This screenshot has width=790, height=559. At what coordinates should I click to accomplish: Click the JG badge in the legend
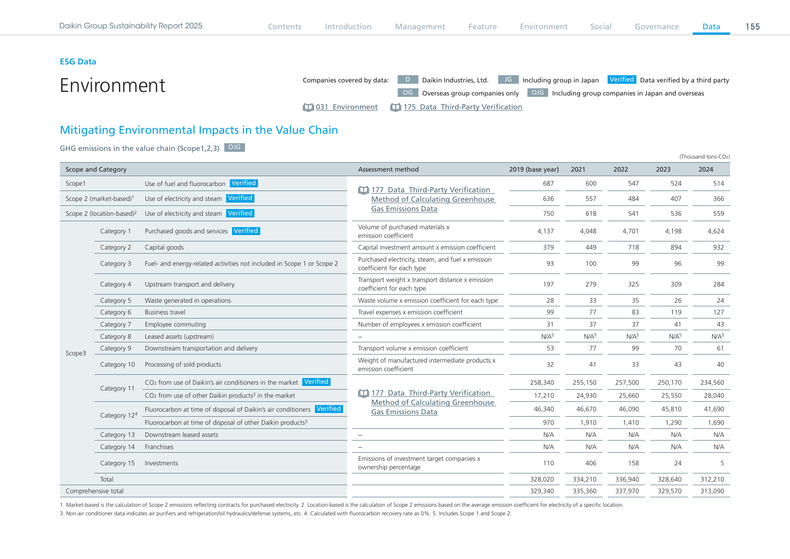[x=508, y=80]
